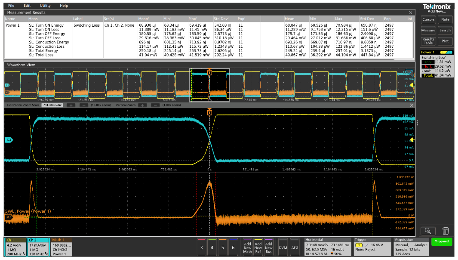Open the Utility menu
Viewport: 458px width, 260px height.
click(45, 6)
